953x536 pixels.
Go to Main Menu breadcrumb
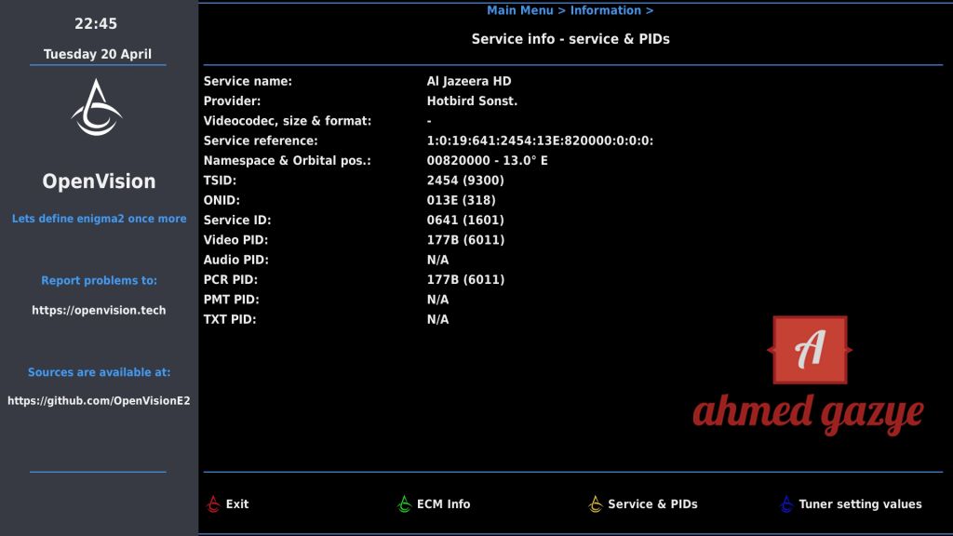coord(519,10)
